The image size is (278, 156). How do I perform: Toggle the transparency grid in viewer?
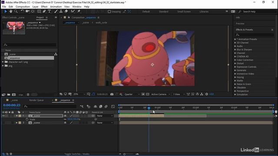point(148,94)
